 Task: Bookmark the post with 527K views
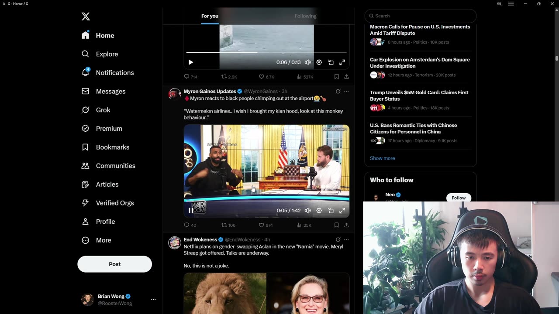pos(336,77)
